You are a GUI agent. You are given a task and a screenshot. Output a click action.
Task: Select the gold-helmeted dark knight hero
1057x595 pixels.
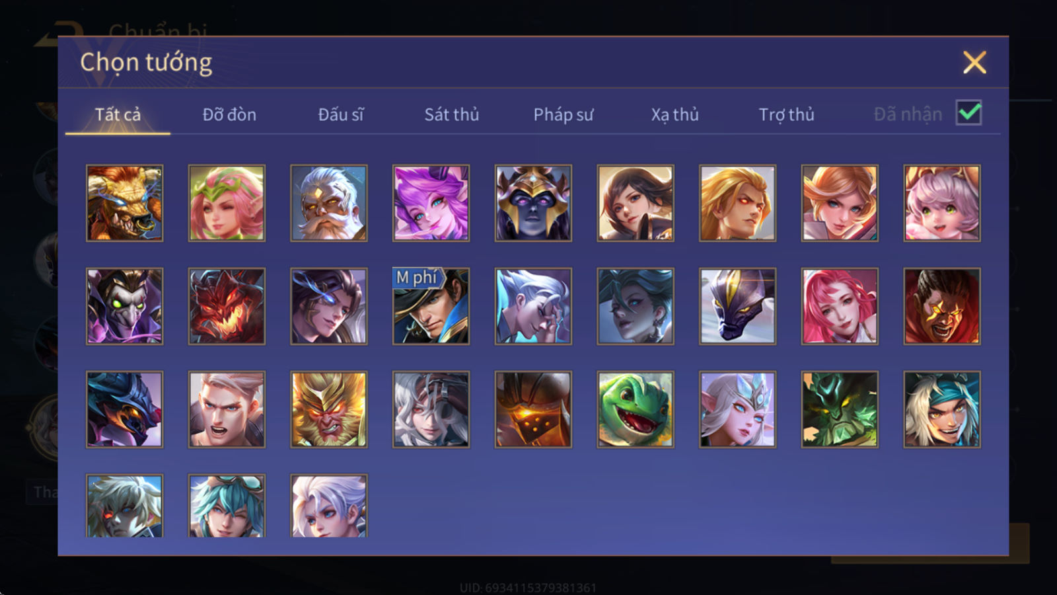click(x=533, y=203)
